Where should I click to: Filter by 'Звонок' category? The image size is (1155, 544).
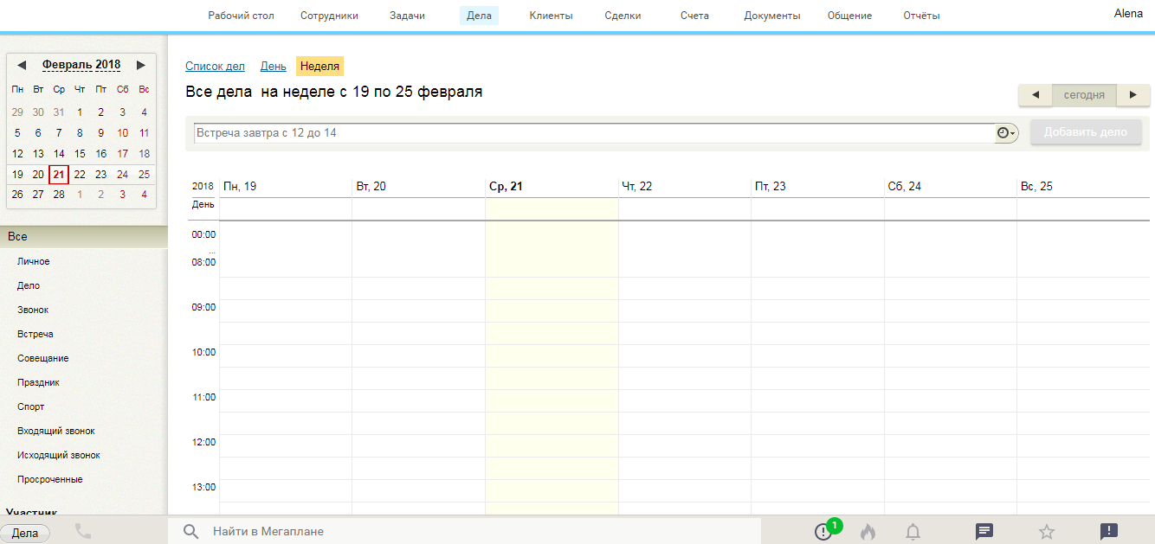coord(33,310)
